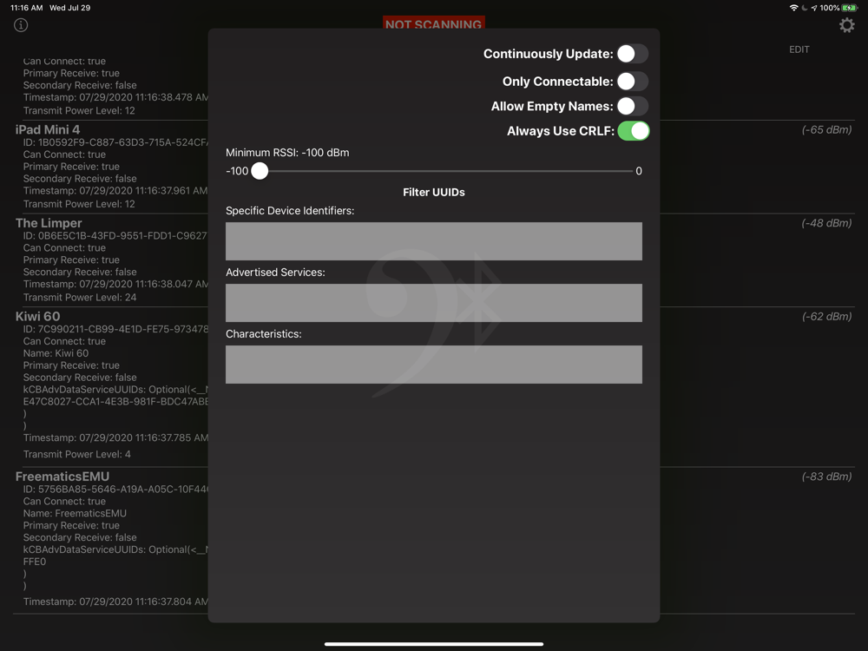Viewport: 868px width, 651px height.
Task: Disable the Always Use CRLF switch
Action: coord(634,131)
